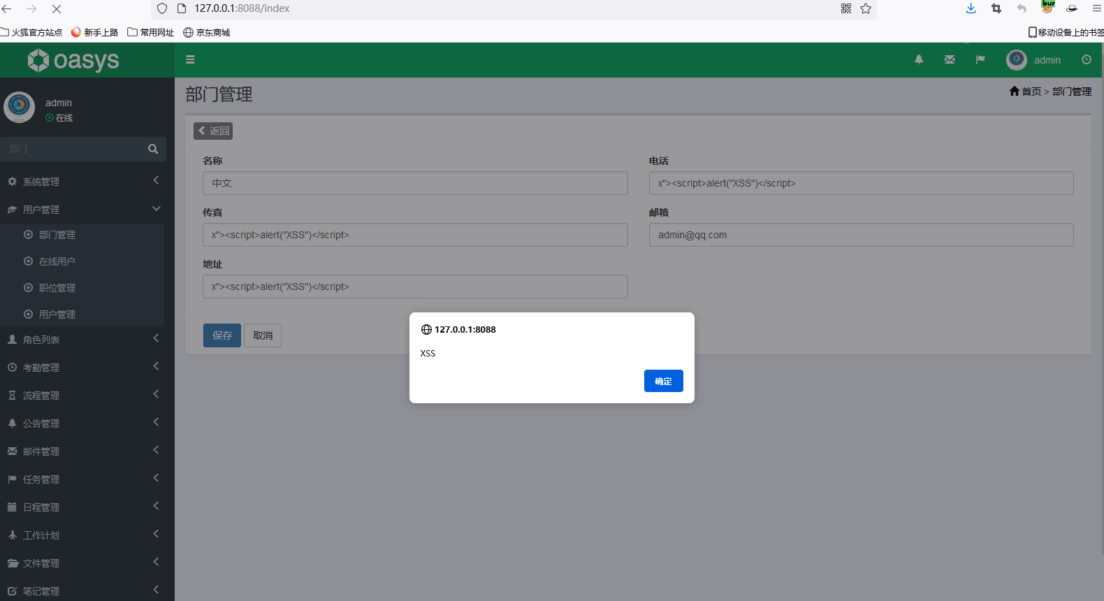Open the 京东商城 bookmark

[x=207, y=32]
